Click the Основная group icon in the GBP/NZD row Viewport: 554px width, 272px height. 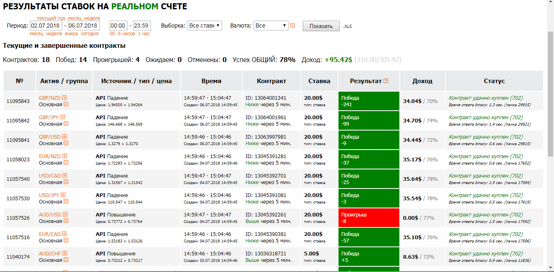[x=66, y=104]
